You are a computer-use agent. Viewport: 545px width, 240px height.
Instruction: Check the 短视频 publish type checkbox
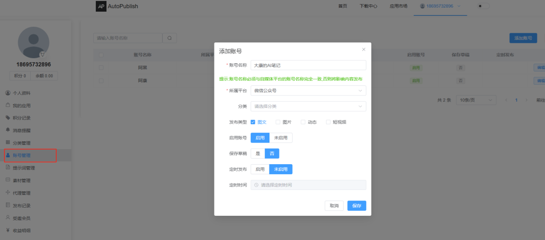click(x=328, y=122)
